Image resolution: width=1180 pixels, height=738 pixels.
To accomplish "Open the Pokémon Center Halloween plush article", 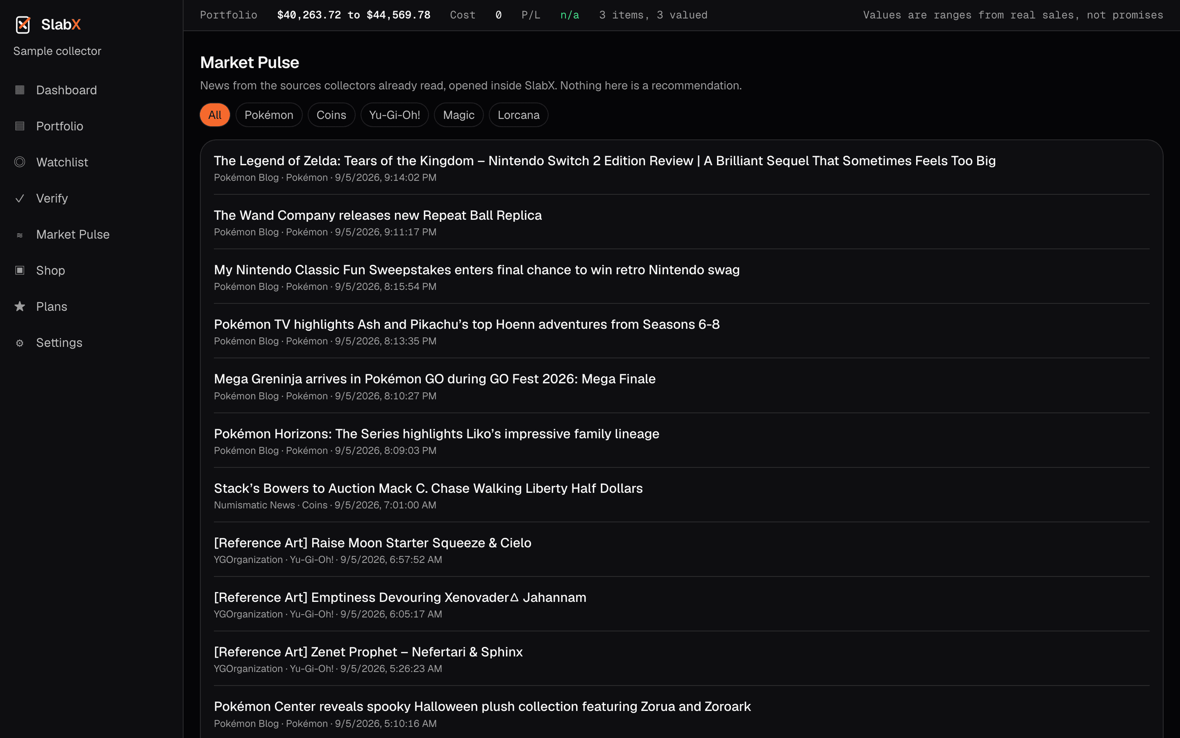I will coord(482,706).
